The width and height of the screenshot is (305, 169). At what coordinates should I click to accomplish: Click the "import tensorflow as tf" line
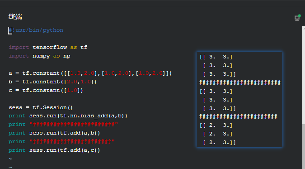click(48, 48)
